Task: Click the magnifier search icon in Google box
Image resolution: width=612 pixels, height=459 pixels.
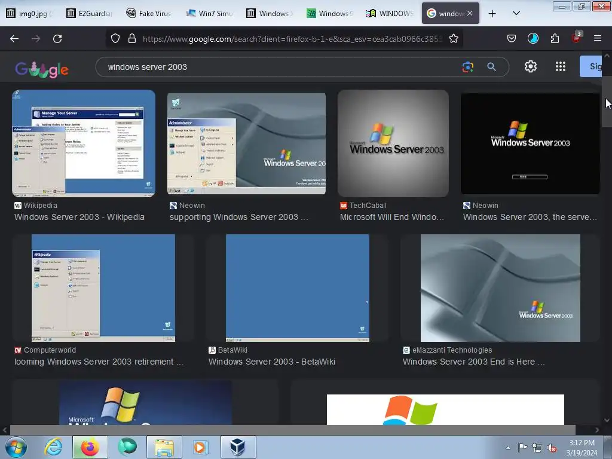Action: pyautogui.click(x=491, y=67)
